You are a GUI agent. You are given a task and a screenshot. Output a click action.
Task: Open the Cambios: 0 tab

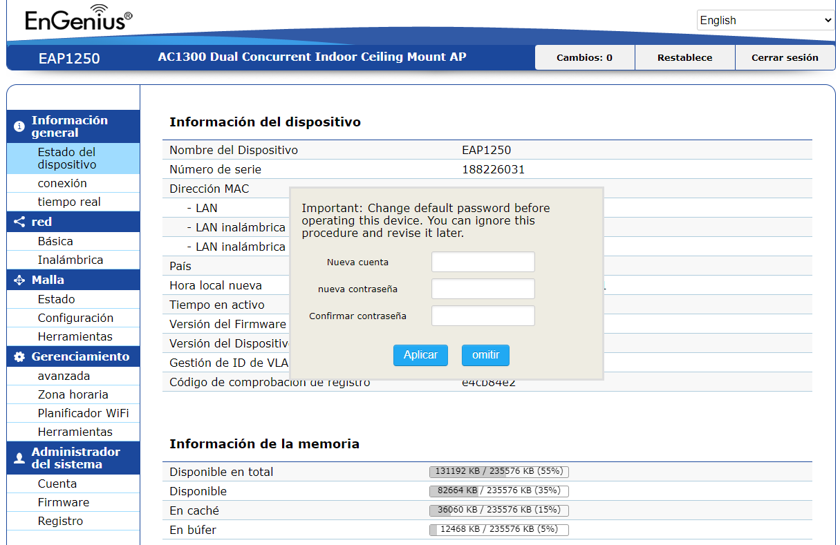click(585, 57)
